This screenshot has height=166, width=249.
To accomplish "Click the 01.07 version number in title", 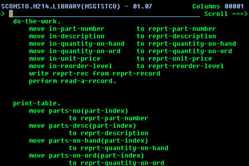I will click(142, 7).
